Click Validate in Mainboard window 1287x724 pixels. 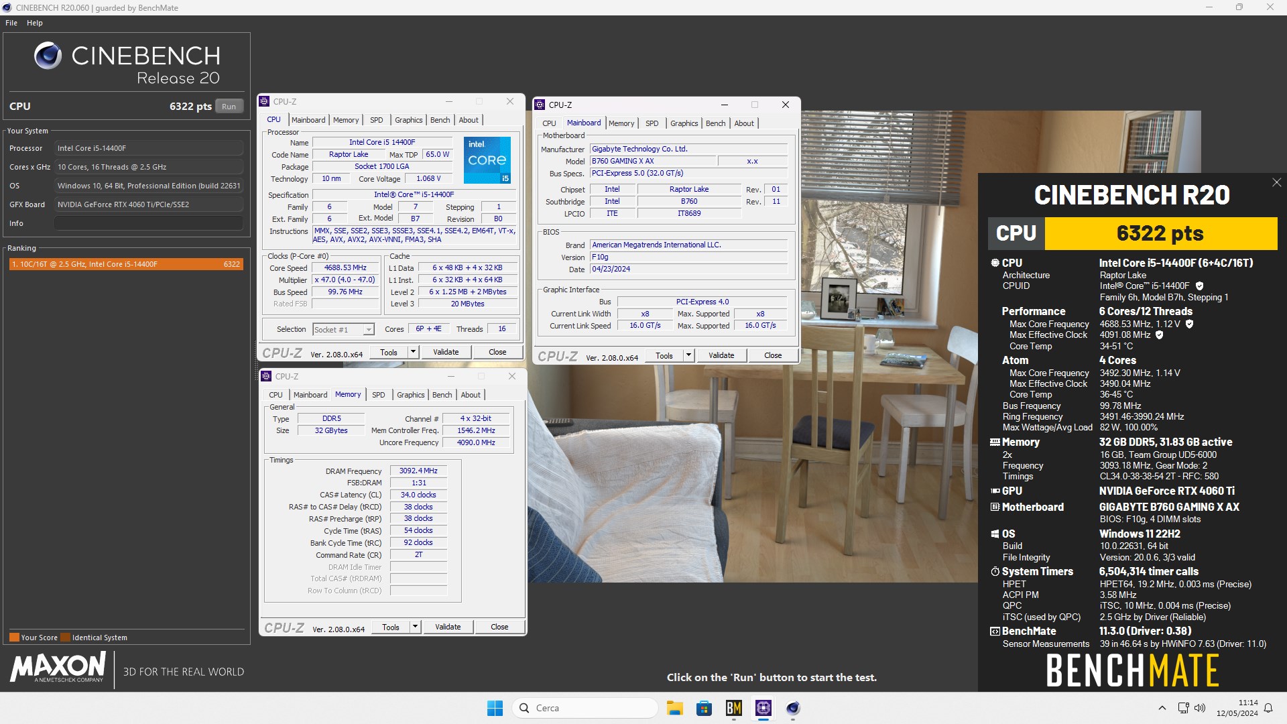tap(721, 355)
